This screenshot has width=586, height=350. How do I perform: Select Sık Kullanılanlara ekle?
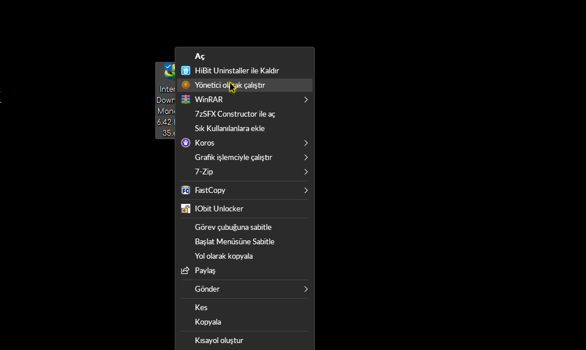pyautogui.click(x=245, y=128)
